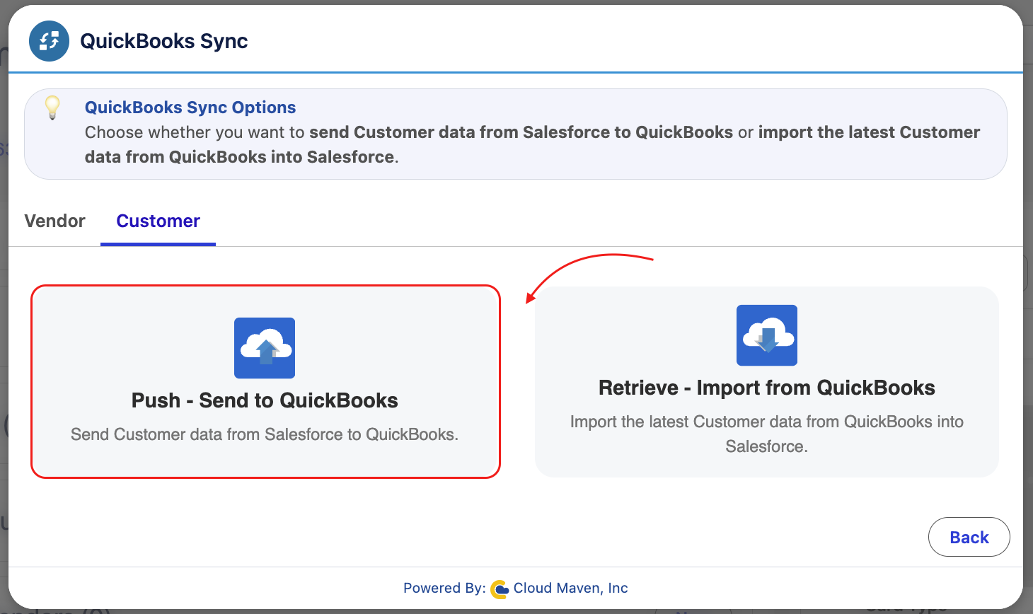Click the 'Import the latest Customer data' description
This screenshot has height=614, width=1033.
pos(767,434)
